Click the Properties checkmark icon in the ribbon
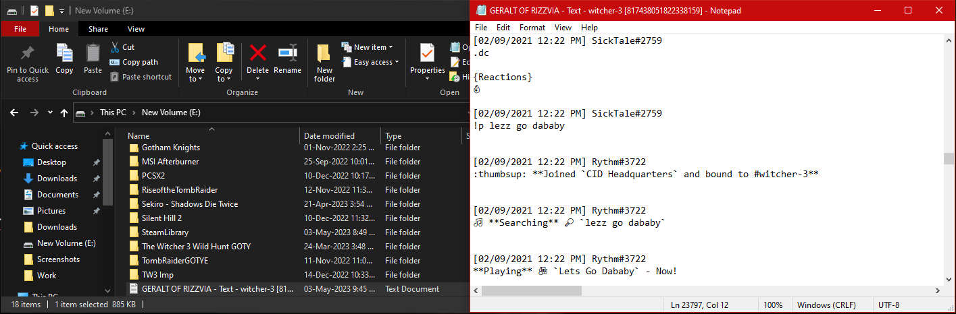Image resolution: width=956 pixels, height=314 pixels. tap(427, 53)
